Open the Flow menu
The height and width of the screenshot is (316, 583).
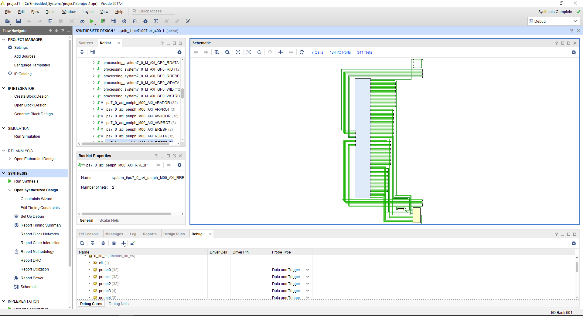tap(35, 12)
